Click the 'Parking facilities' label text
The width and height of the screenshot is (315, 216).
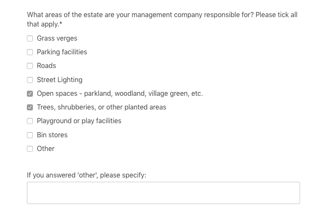pyautogui.click(x=62, y=52)
